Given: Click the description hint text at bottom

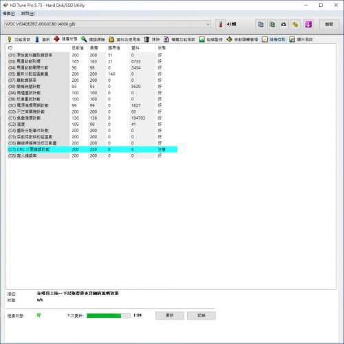Looking at the screenshot, I should 78,293.
